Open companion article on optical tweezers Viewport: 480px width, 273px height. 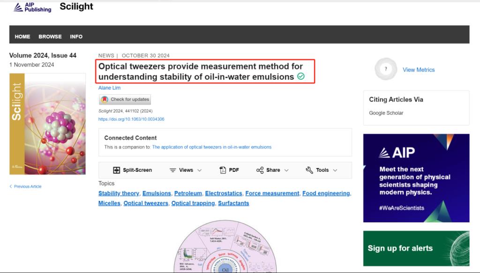tap(211, 147)
